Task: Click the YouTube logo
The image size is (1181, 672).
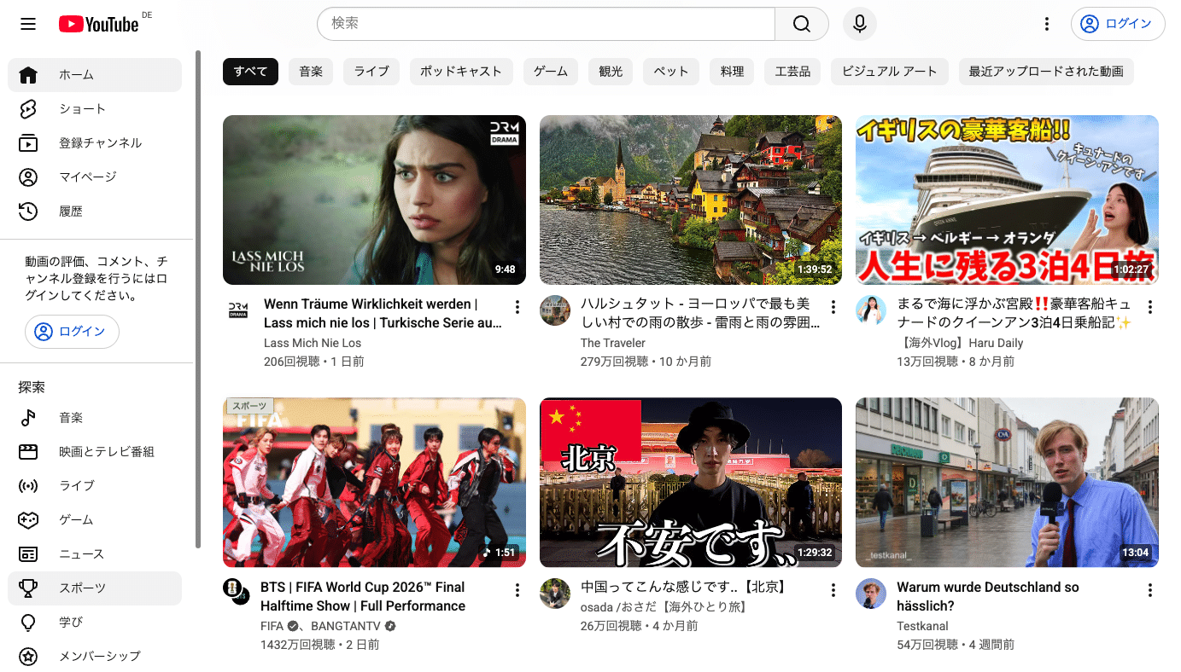Action: tap(98, 24)
